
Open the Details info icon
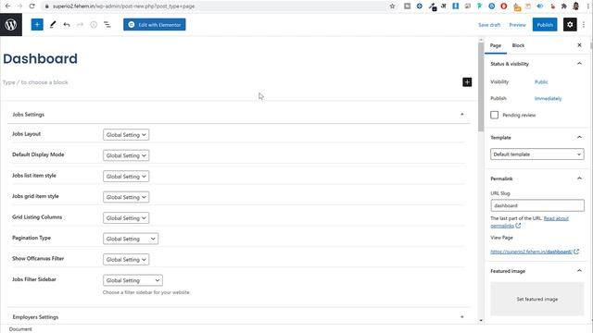click(x=94, y=25)
